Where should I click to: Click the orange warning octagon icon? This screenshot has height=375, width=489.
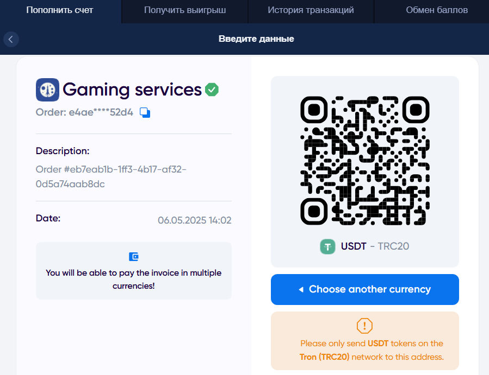[x=364, y=326]
